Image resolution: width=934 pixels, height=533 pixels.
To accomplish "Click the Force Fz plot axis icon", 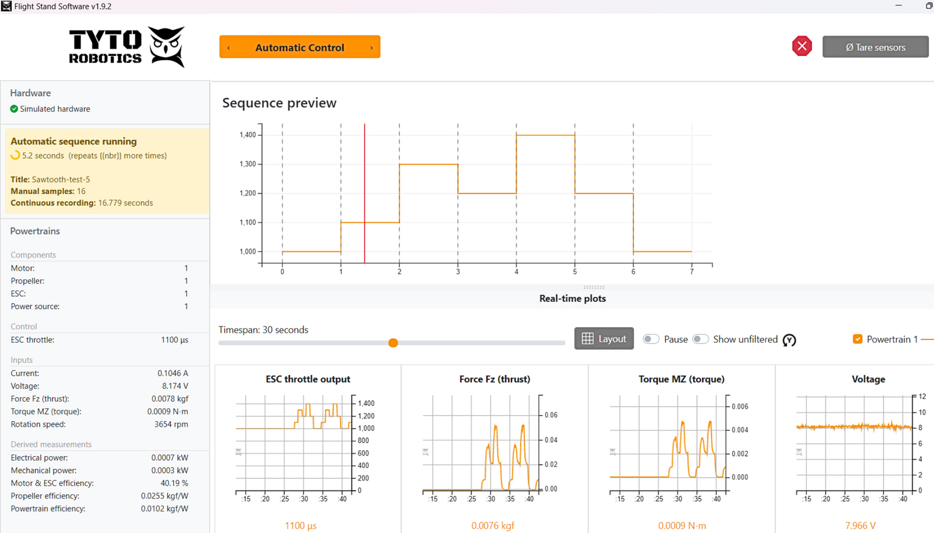I will pos(426,452).
